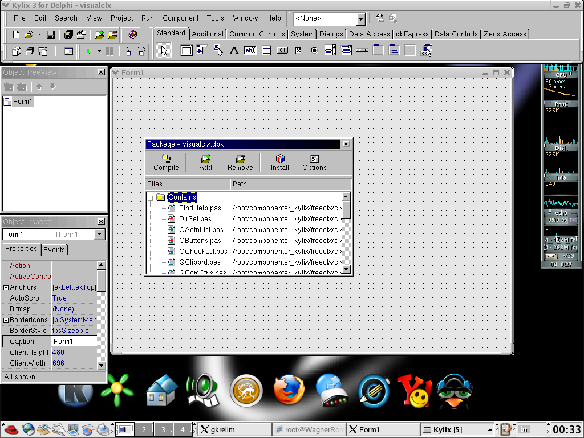Pick the Edit component icon (ab)
The width and height of the screenshot is (584, 438).
click(250, 50)
